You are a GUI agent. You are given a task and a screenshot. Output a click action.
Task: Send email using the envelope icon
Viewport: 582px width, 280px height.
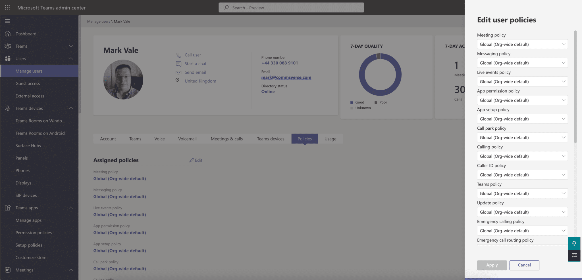click(x=178, y=72)
